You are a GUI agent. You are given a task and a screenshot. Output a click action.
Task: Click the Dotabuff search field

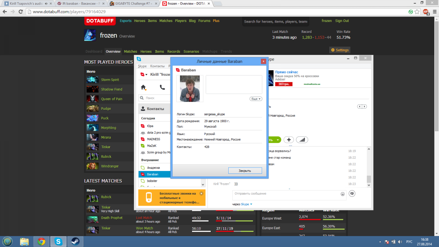pyautogui.click(x=276, y=22)
